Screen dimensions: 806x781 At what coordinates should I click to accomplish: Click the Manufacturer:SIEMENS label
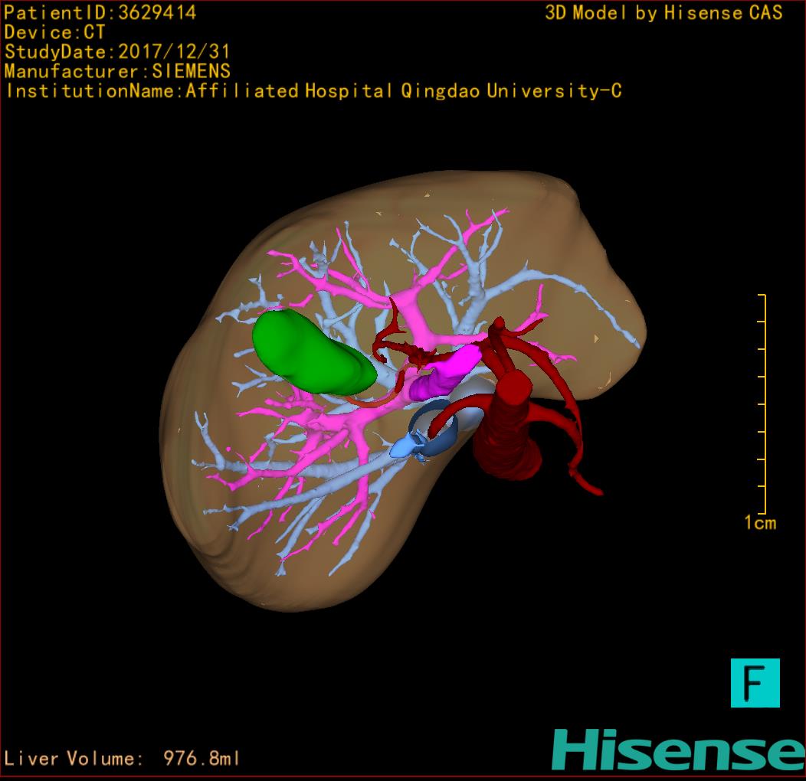point(117,71)
